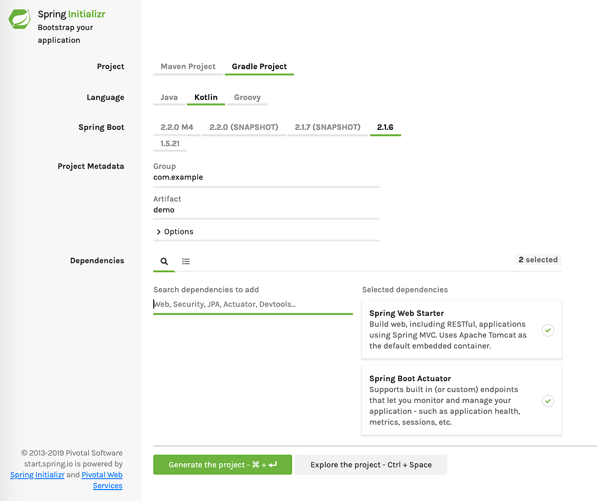This screenshot has width=597, height=501.
Task: Click the Spring Initializr leaf logo
Action: click(x=19, y=19)
